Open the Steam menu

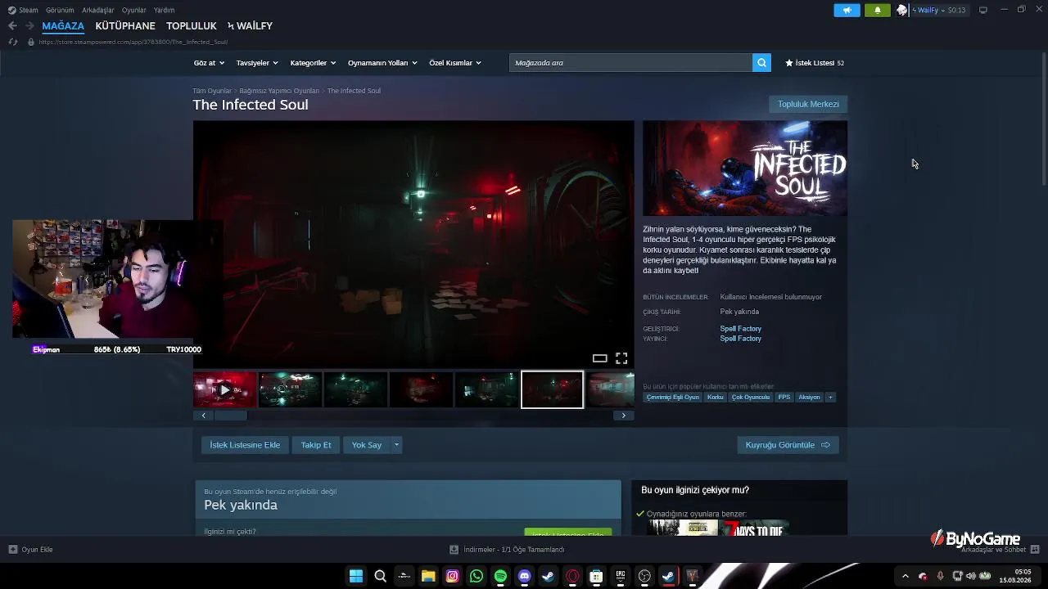[x=24, y=10]
